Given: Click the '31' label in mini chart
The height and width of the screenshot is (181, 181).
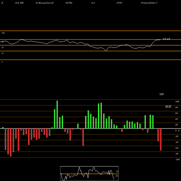Looking at the screenshot, I should click(x=117, y=176).
